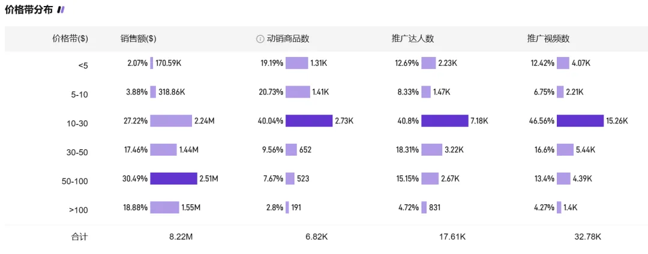Screen dimensions: 648x254
Task: Click the dark purple 15.26K video bar
Action: (580, 121)
